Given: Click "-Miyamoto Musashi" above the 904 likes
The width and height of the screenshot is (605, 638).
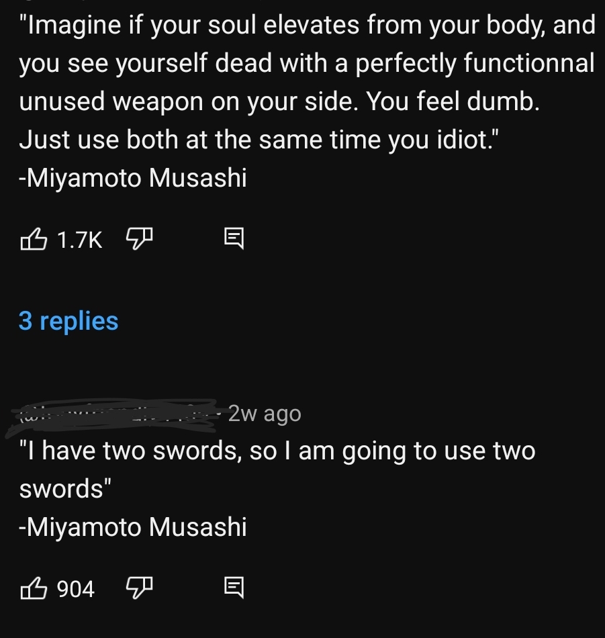Looking at the screenshot, I should pos(133,527).
